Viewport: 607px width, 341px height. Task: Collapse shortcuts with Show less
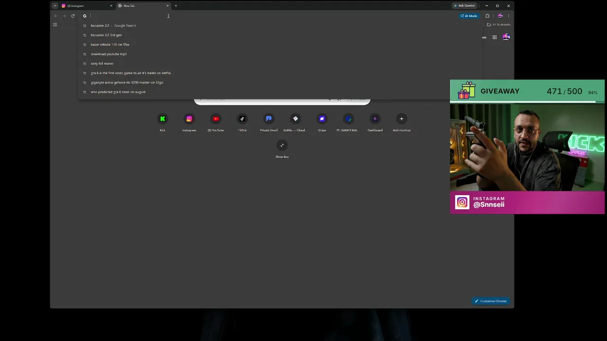click(282, 149)
